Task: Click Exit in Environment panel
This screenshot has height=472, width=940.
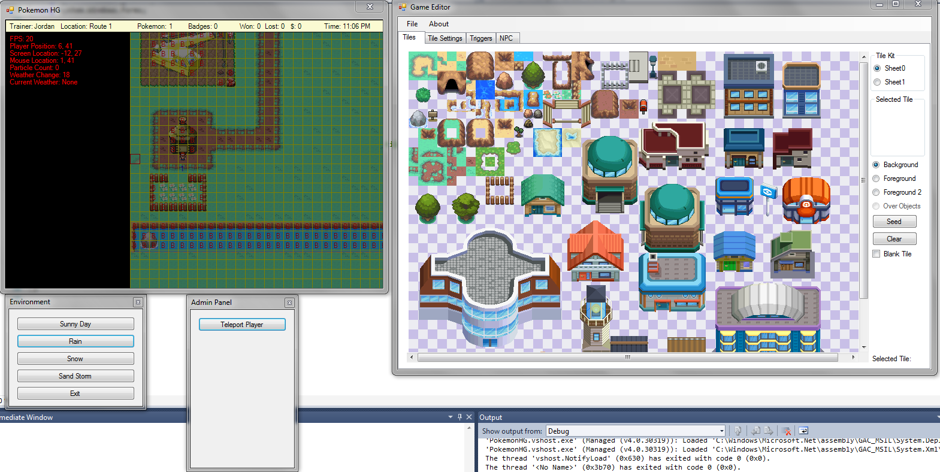Action: point(75,394)
